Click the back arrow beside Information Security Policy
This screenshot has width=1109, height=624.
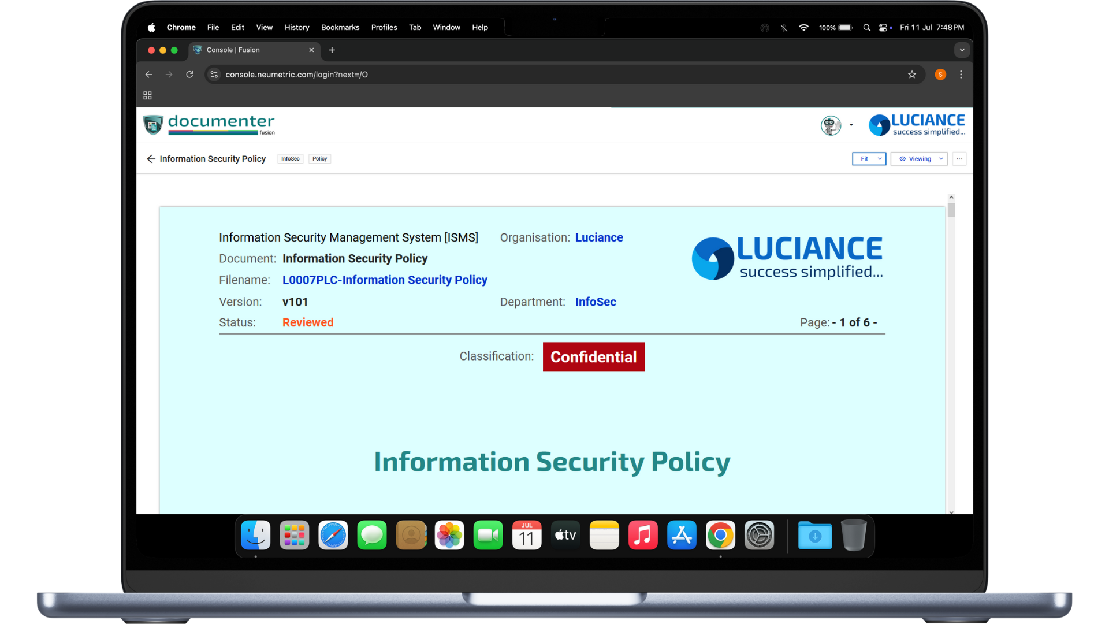click(151, 159)
